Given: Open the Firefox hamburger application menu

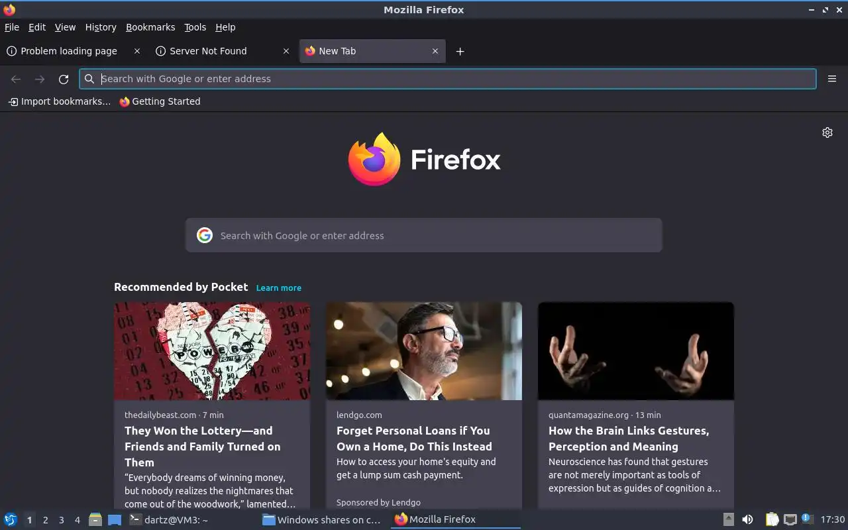Looking at the screenshot, I should (x=832, y=79).
